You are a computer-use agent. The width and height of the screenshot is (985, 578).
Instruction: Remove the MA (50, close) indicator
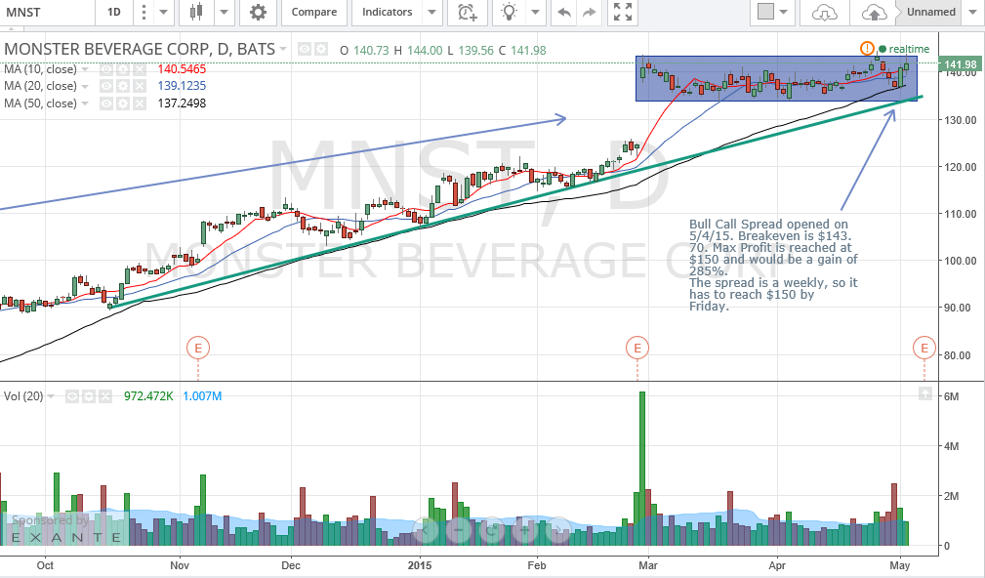[x=139, y=103]
